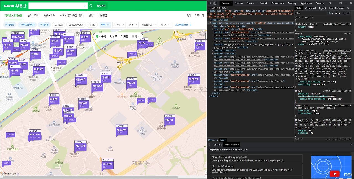Toggle the computed styles sidebar icon
Image resolution: width=354 pixels, height=179 pixels.
[348, 13]
